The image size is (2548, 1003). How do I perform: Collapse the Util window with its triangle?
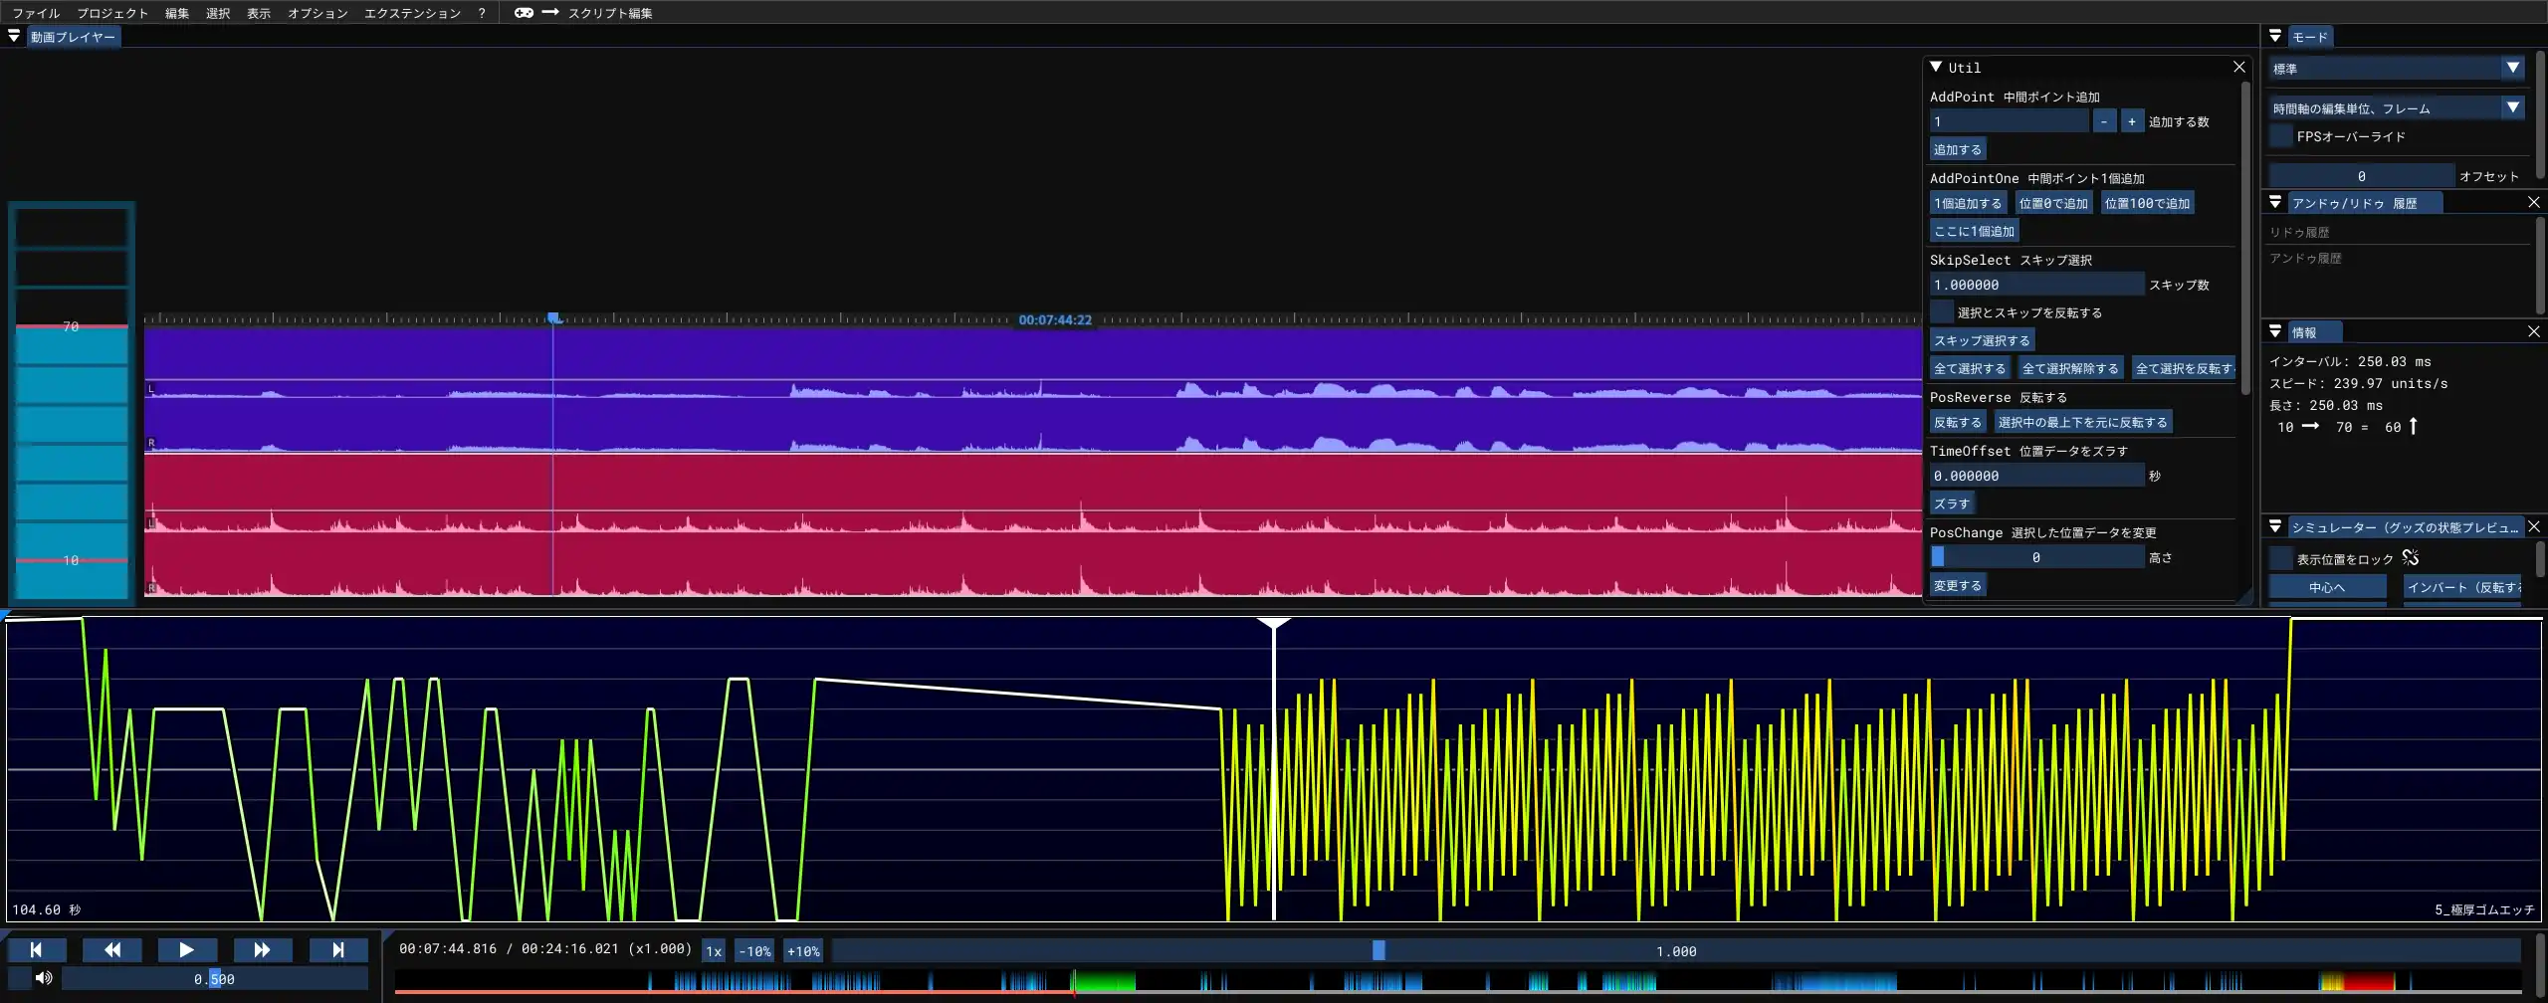point(1937,67)
